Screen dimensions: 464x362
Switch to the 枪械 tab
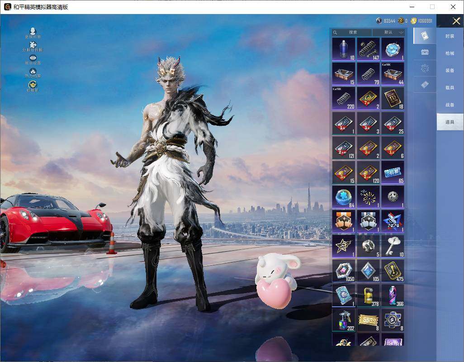pos(450,53)
